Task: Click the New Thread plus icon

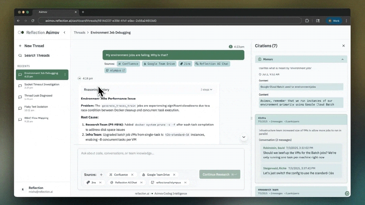Action: (x=20, y=46)
